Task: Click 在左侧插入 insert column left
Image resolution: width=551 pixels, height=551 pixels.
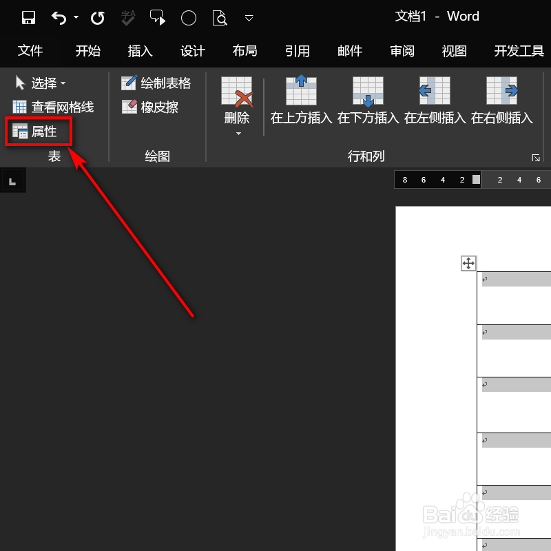Action: (x=435, y=101)
